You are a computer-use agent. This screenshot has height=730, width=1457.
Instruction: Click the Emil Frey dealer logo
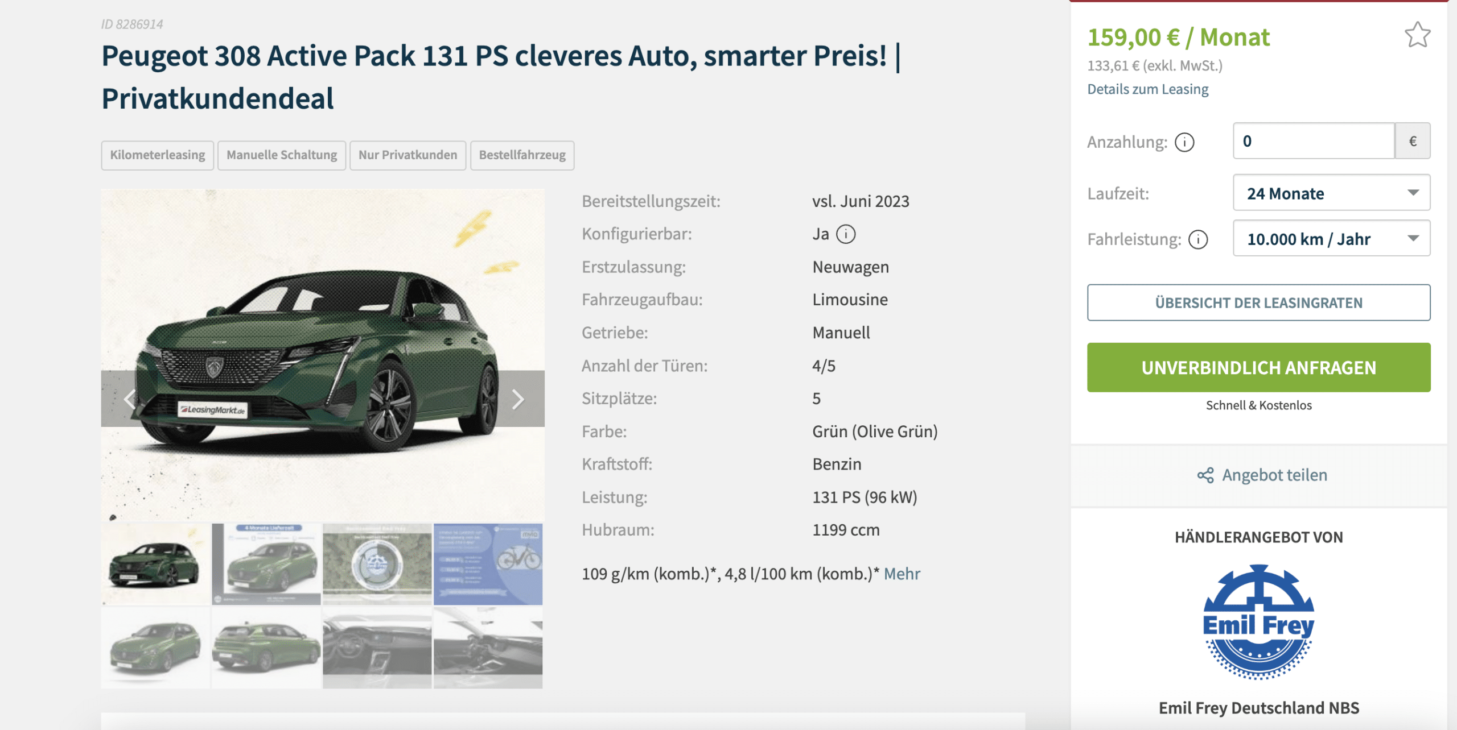click(1258, 622)
